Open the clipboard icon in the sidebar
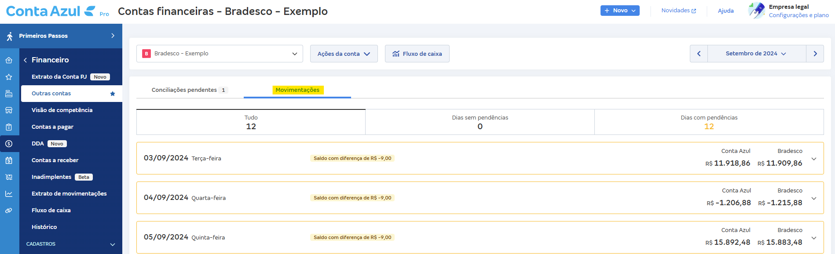The height and width of the screenshot is (254, 835). point(9,127)
